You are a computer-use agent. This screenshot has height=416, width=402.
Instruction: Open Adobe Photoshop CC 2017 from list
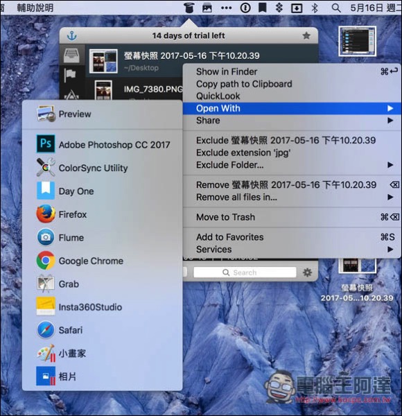pyautogui.click(x=103, y=145)
